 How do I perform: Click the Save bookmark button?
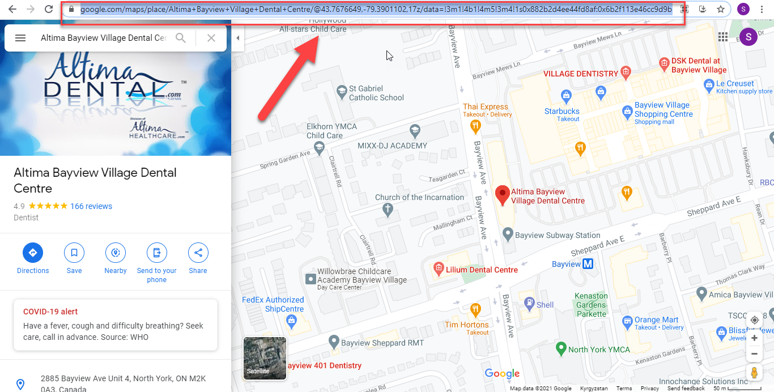click(x=74, y=259)
